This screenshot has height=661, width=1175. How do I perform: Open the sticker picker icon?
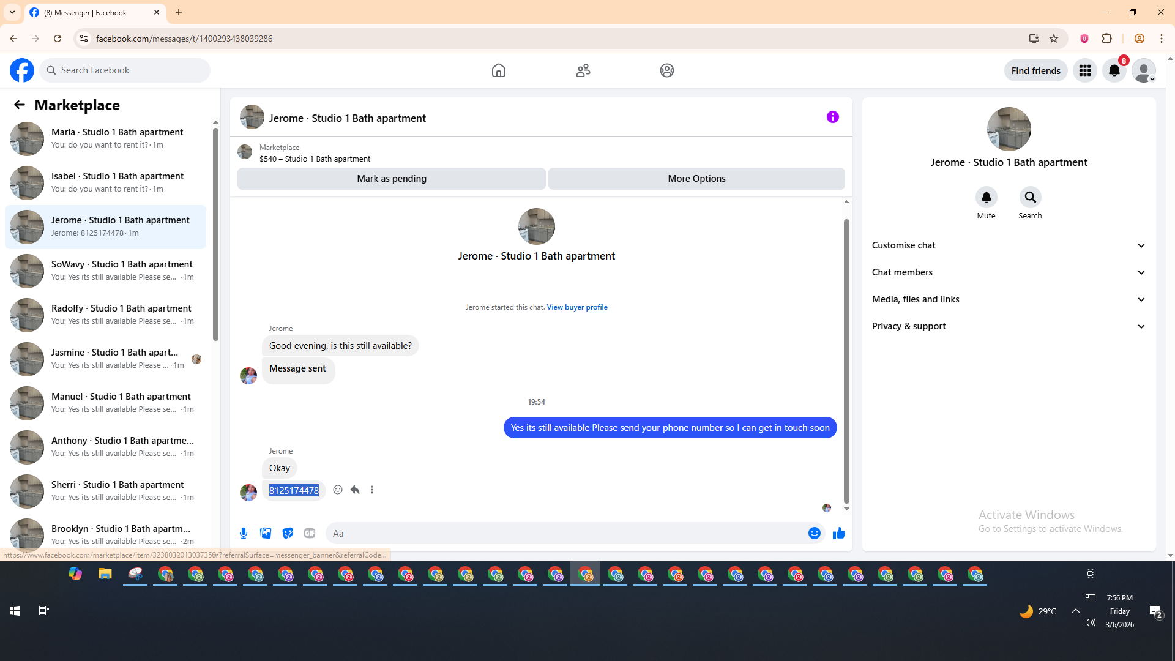point(288,533)
